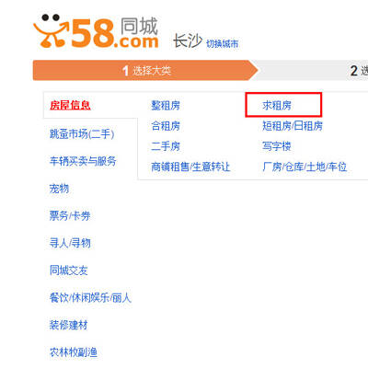Open 票务/卡券 category
Viewport: 368px width, 380px height.
coord(70,215)
